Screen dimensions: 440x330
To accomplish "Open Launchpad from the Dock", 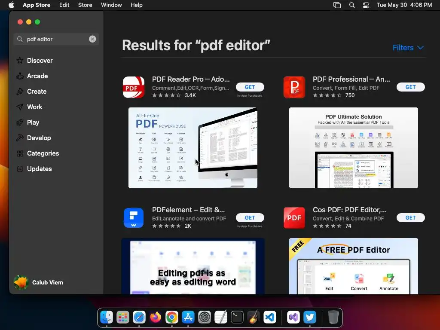I will click(x=123, y=318).
